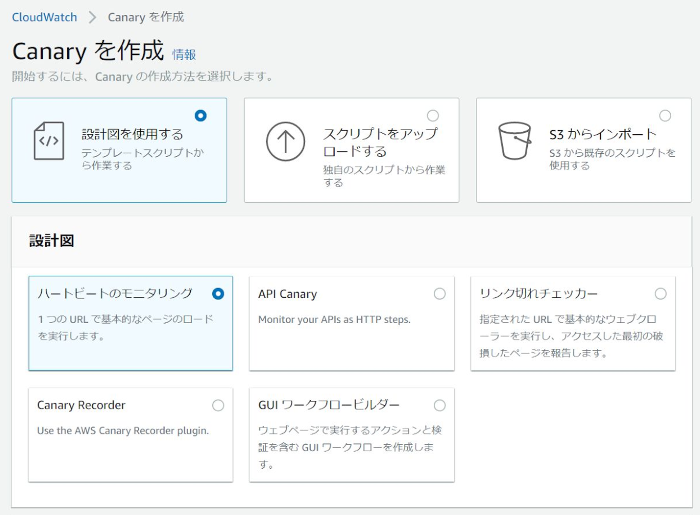Select the API Canary radio button
700x515 pixels.
pos(439,294)
